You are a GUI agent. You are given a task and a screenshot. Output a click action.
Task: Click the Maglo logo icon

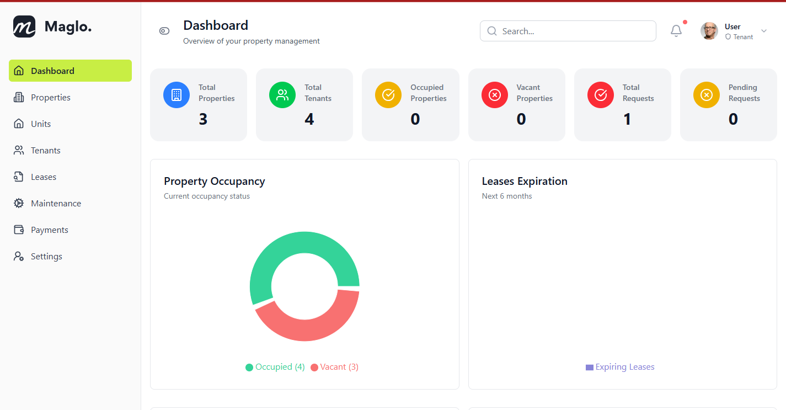23,26
